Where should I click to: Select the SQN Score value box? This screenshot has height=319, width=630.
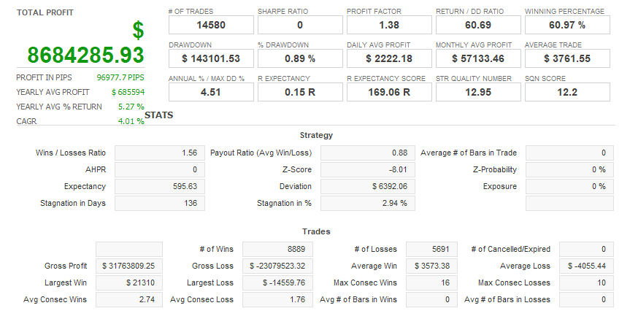(x=566, y=92)
